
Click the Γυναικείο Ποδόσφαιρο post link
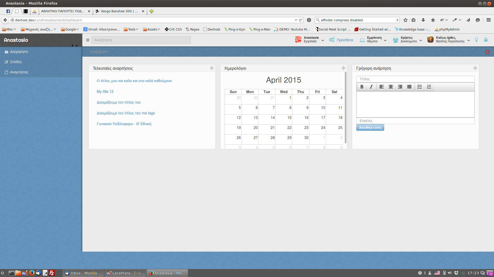click(124, 124)
